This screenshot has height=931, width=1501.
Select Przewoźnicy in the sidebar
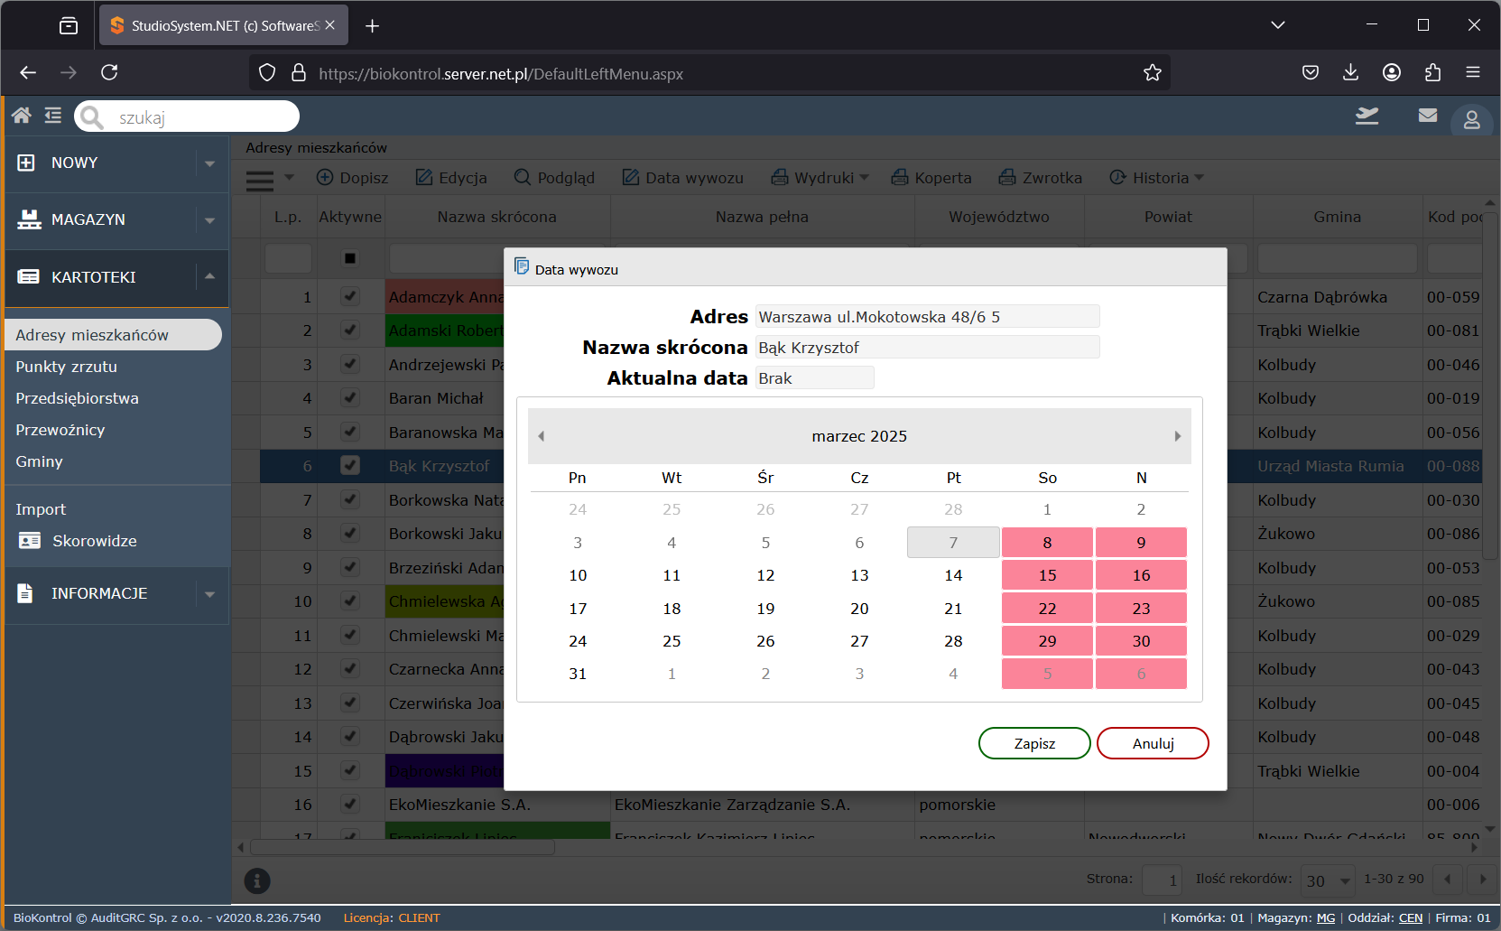click(60, 430)
